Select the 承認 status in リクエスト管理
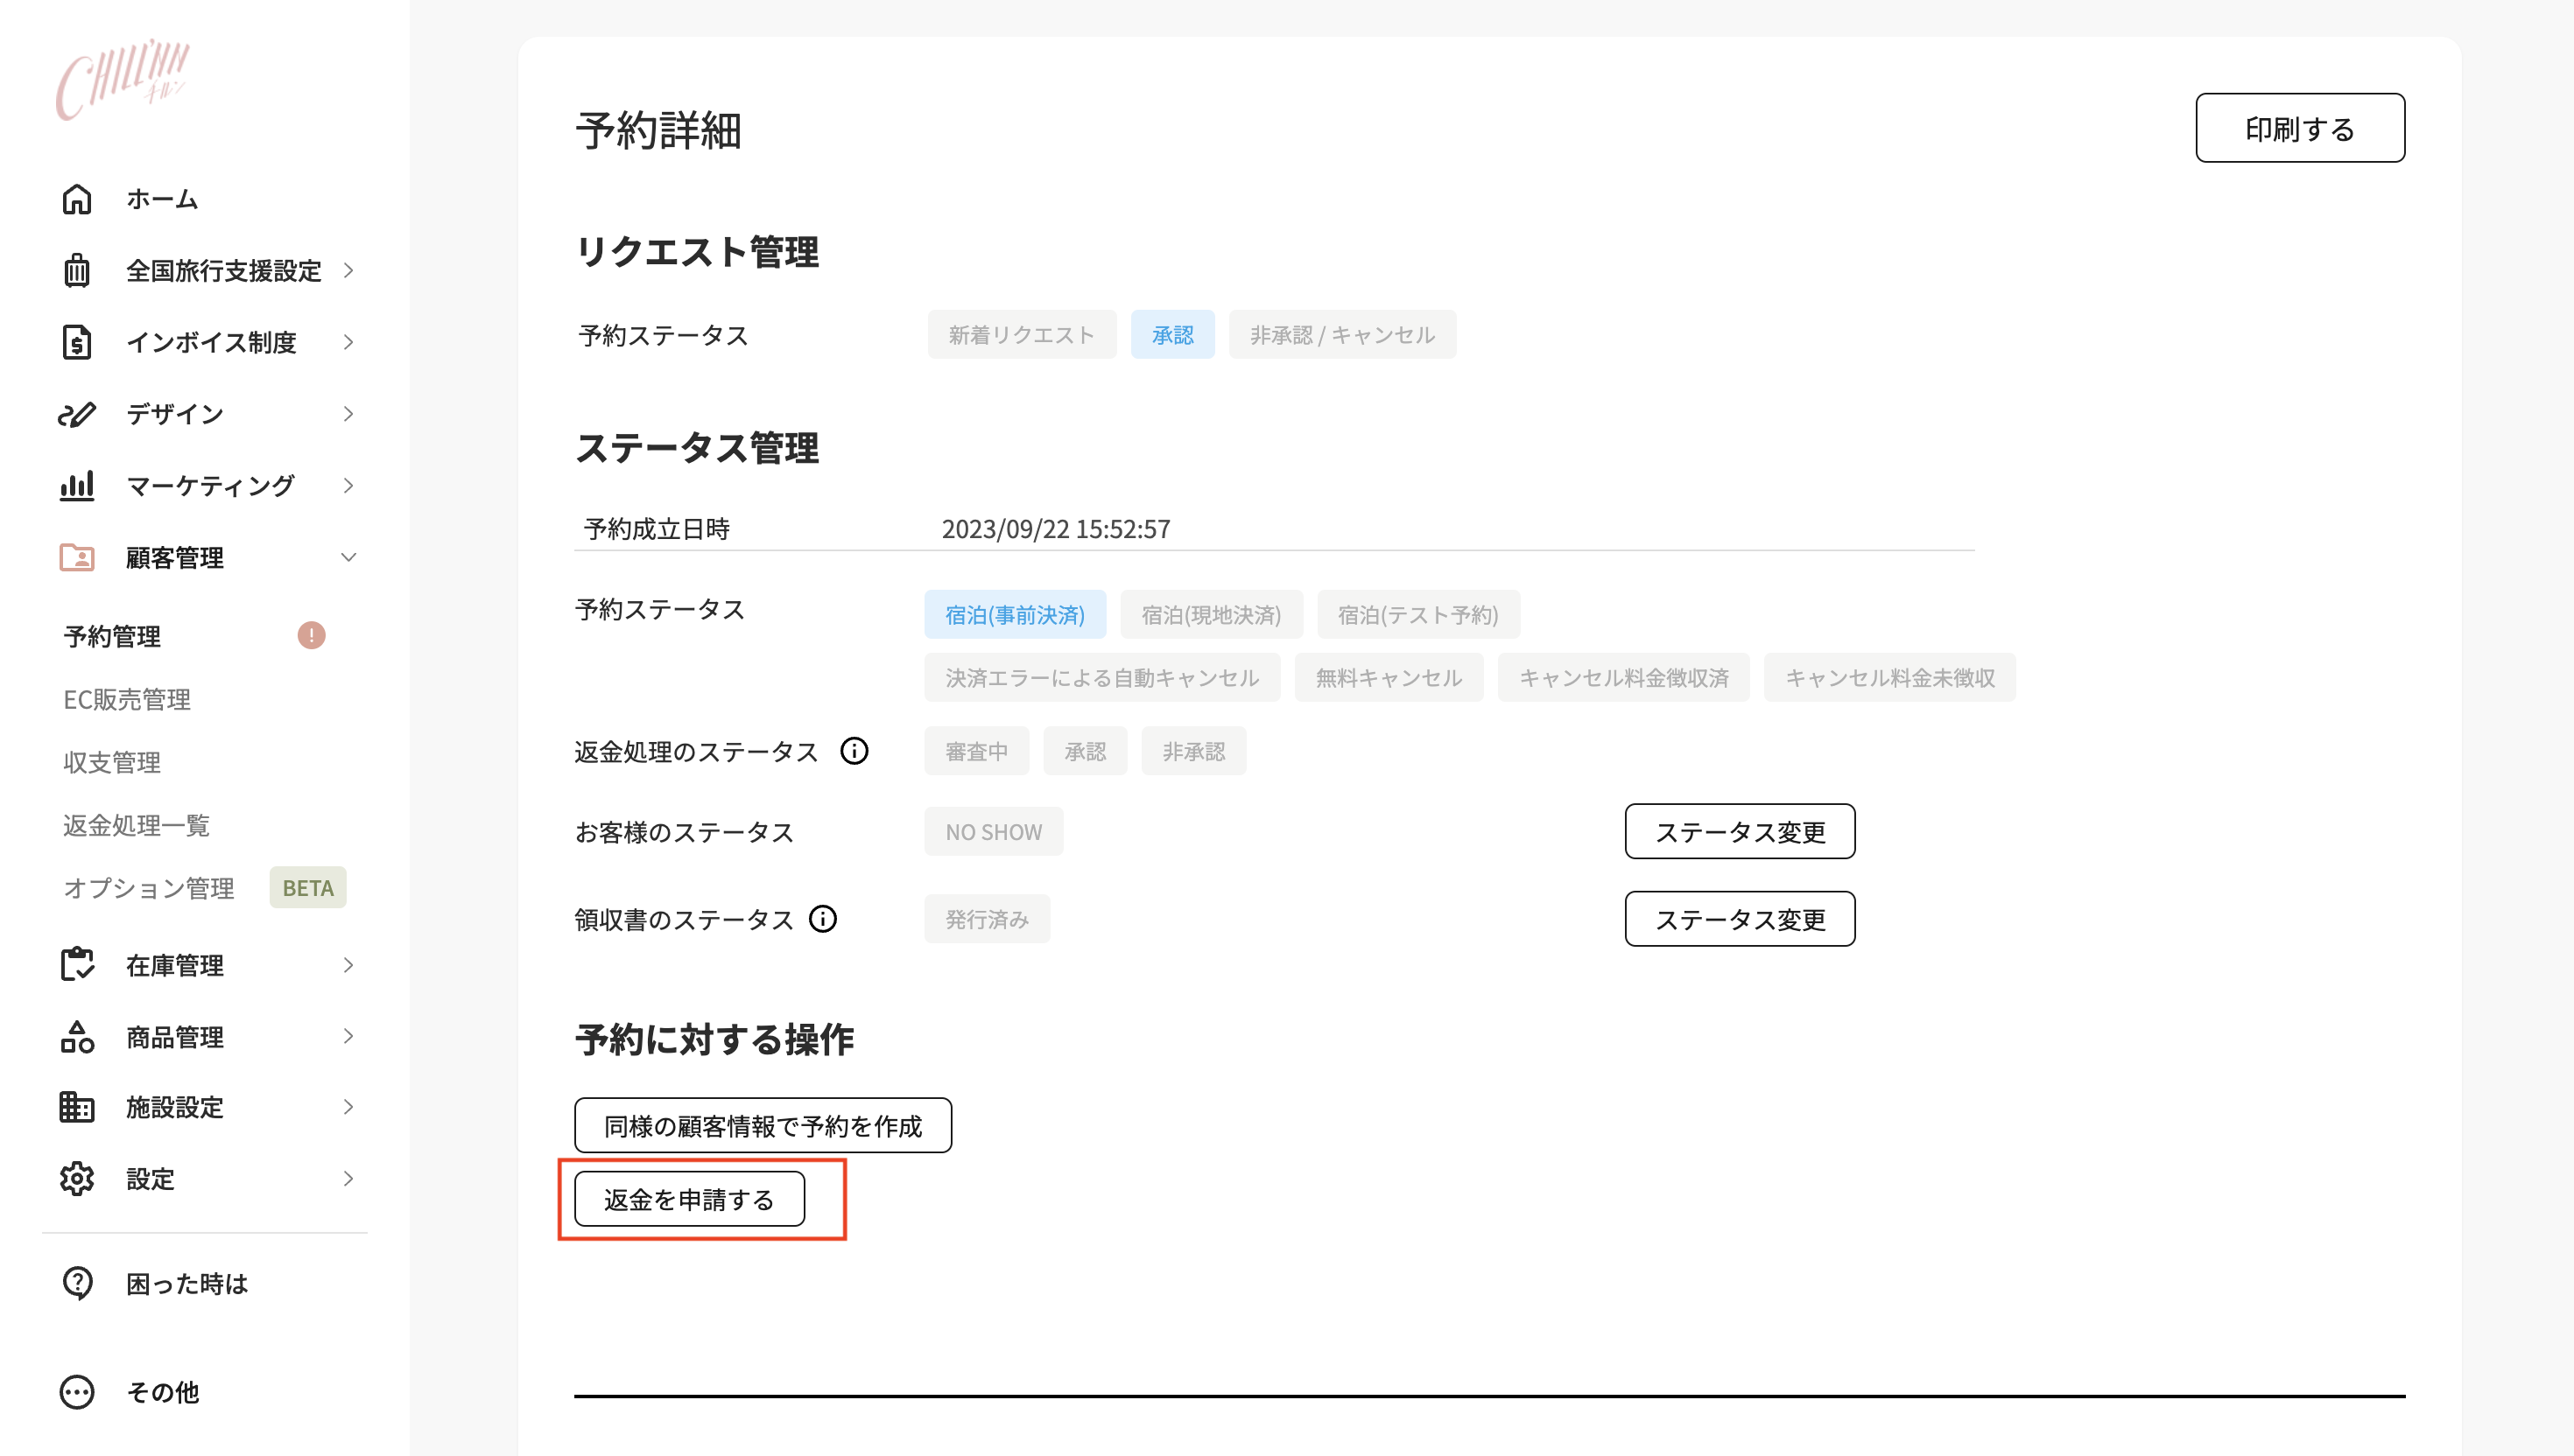Image resolution: width=2574 pixels, height=1456 pixels. pyautogui.click(x=1172, y=335)
